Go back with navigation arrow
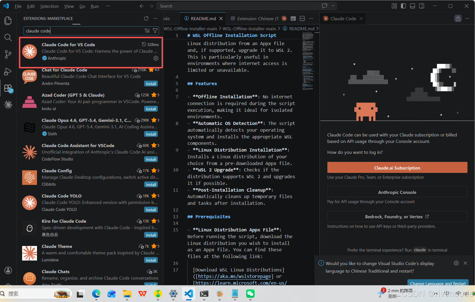This screenshot has width=475, height=302. click(x=142, y=6)
